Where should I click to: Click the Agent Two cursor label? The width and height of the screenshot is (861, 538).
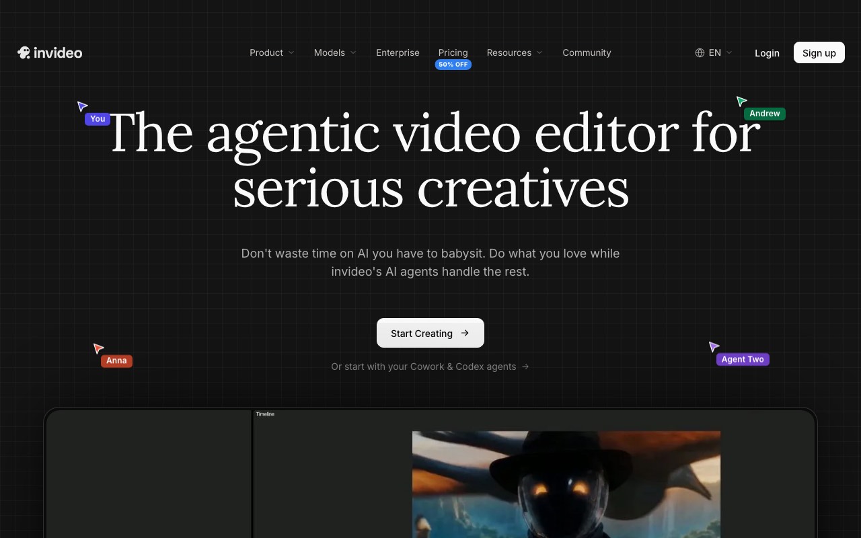[743, 359]
